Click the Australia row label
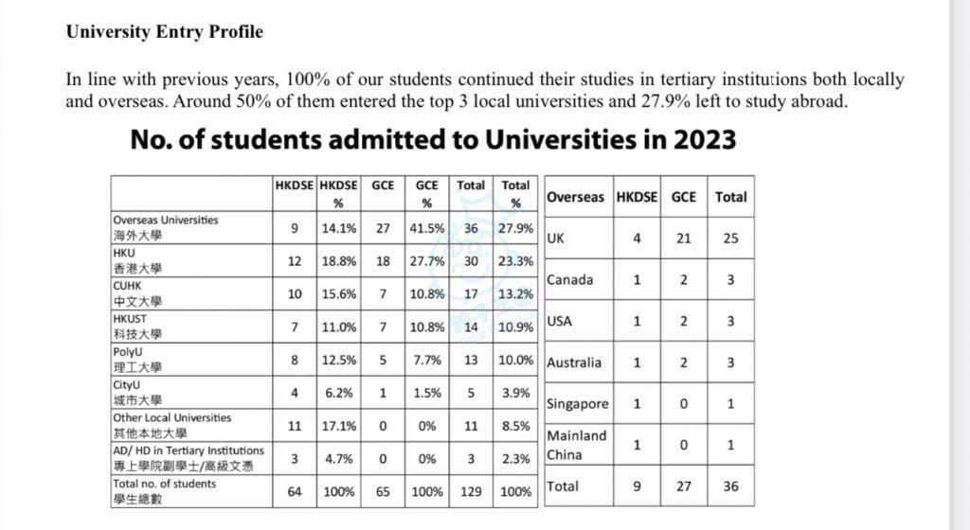The width and height of the screenshot is (970, 530). pyautogui.click(x=574, y=362)
